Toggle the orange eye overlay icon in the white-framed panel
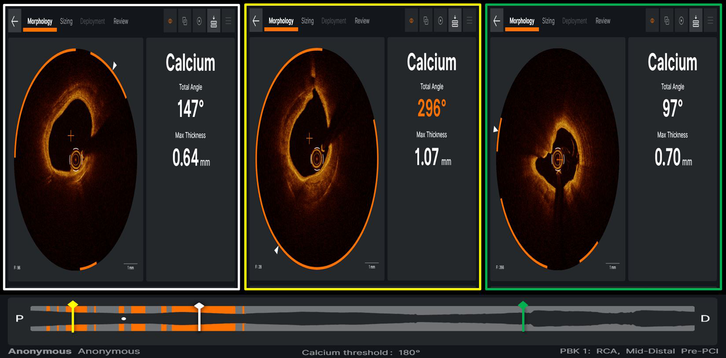The image size is (726, 358). click(x=170, y=22)
